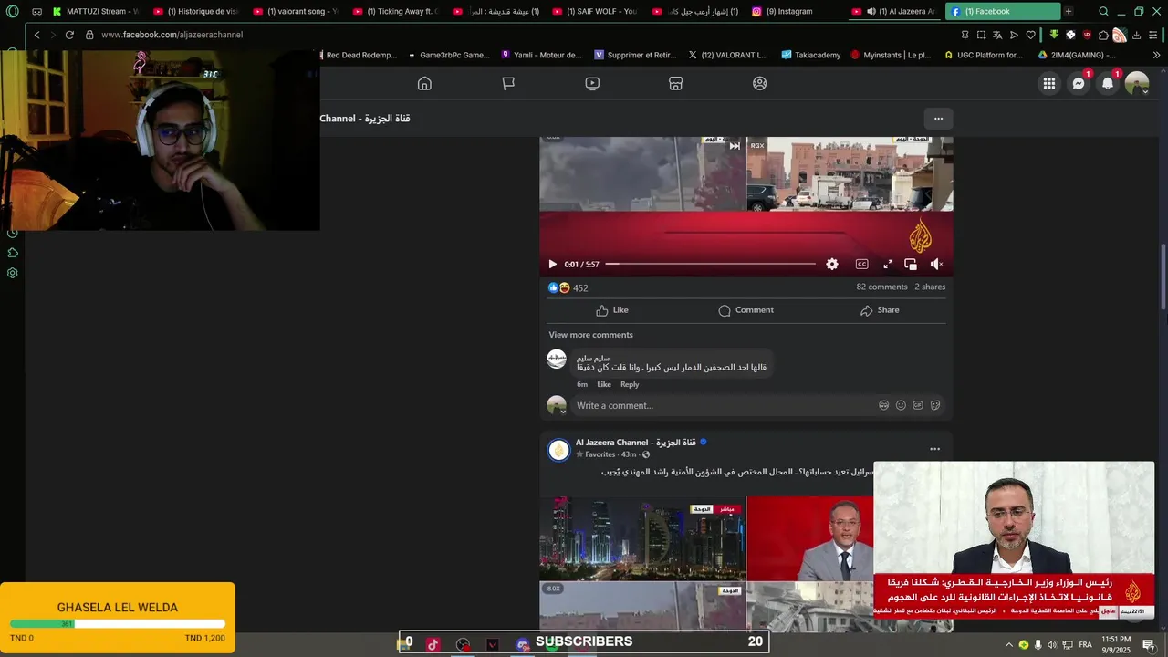Open Facebook Video section icon
The height and width of the screenshot is (657, 1168).
(x=592, y=83)
